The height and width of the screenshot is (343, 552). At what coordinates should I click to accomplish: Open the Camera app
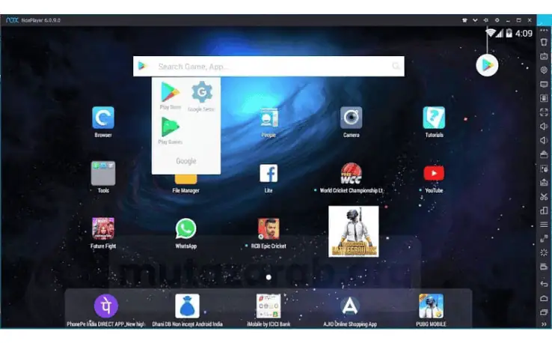point(351,118)
